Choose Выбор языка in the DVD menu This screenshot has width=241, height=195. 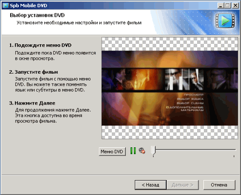pos(190,99)
